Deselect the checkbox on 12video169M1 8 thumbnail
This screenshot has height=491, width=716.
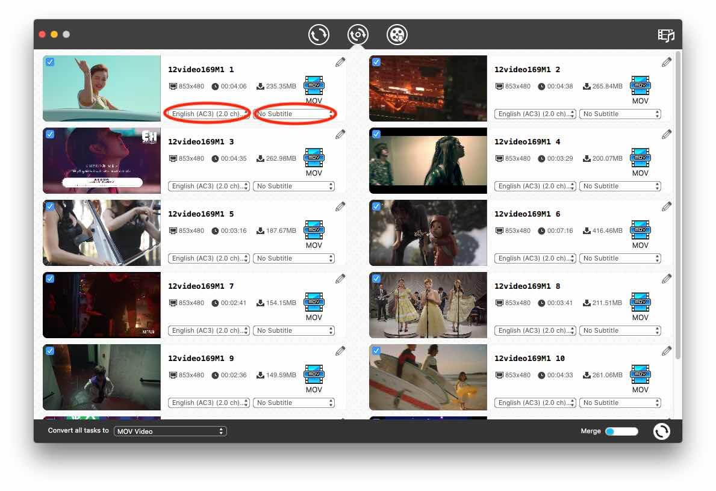[x=376, y=279]
